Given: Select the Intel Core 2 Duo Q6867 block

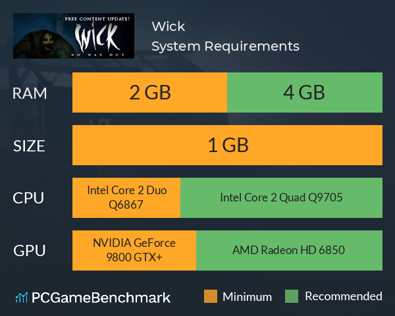Looking at the screenshot, I should (x=126, y=197).
